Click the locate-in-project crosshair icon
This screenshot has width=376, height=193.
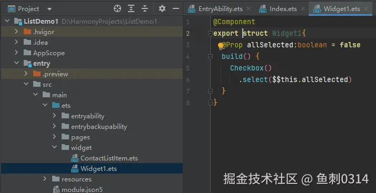117,9
